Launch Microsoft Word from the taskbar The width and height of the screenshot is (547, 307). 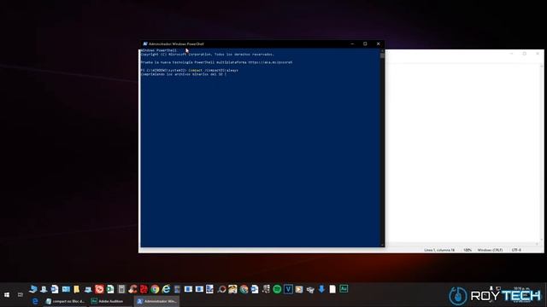tap(55, 289)
